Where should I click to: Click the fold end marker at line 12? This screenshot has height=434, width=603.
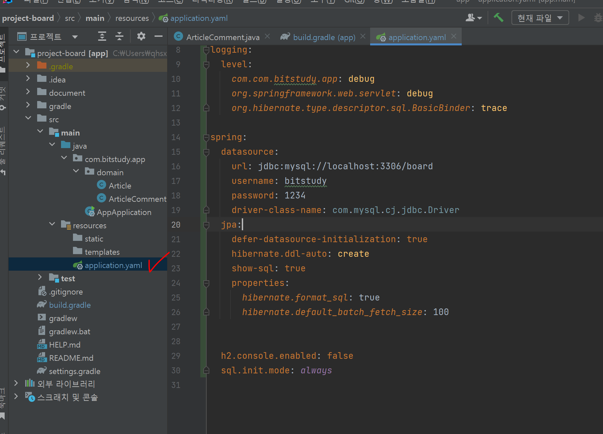[x=206, y=108]
